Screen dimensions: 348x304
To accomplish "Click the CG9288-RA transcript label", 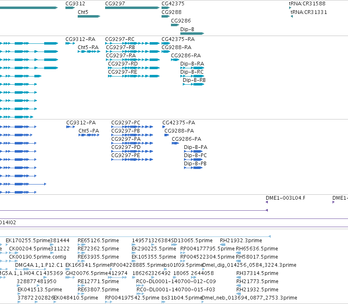I will 176,47.
